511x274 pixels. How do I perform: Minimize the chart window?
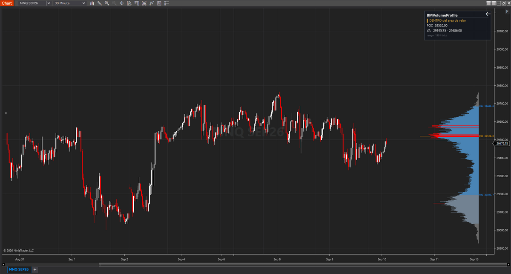click(499, 3)
